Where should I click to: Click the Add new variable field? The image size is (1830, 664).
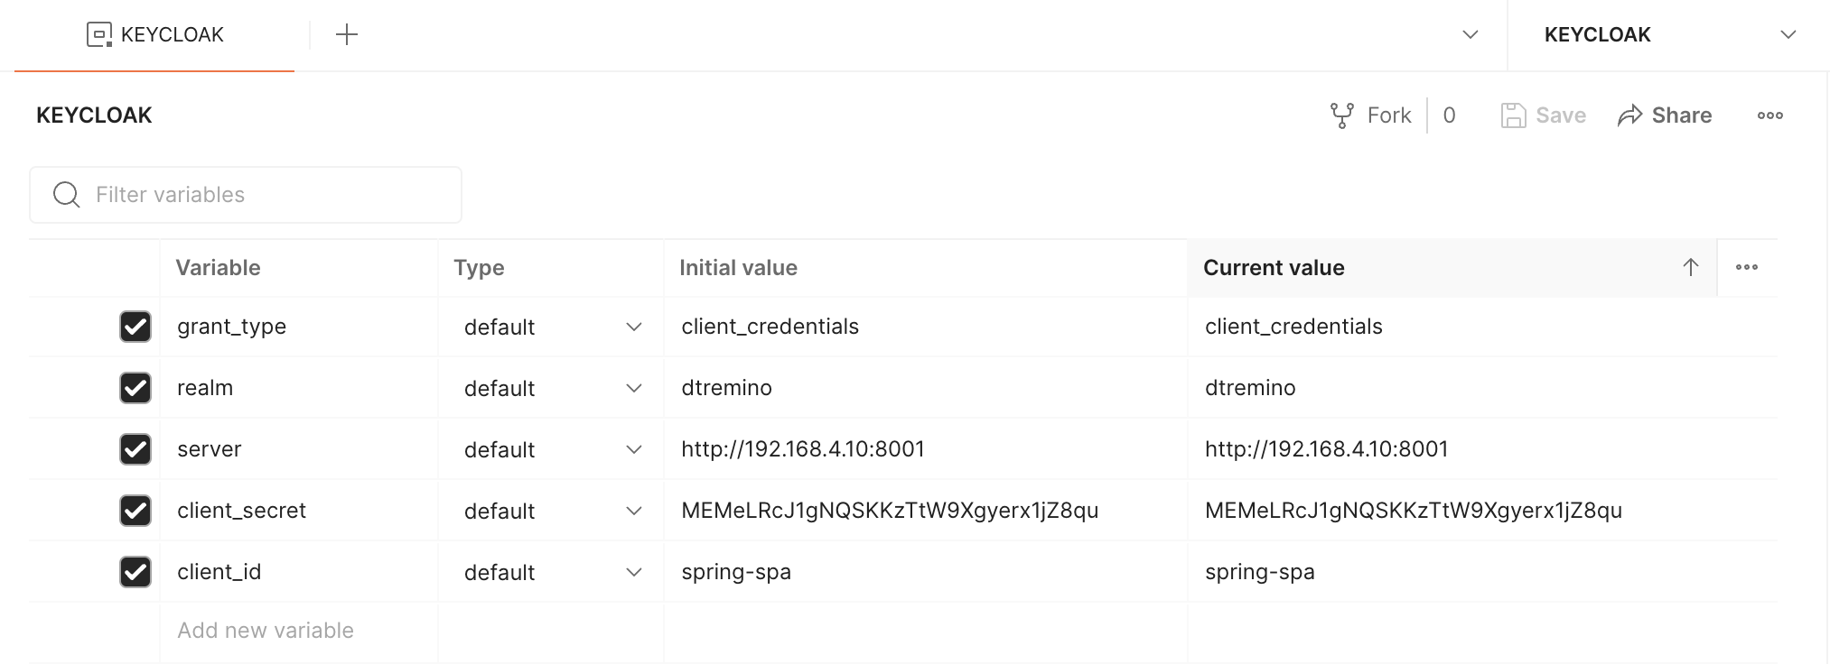click(x=299, y=631)
